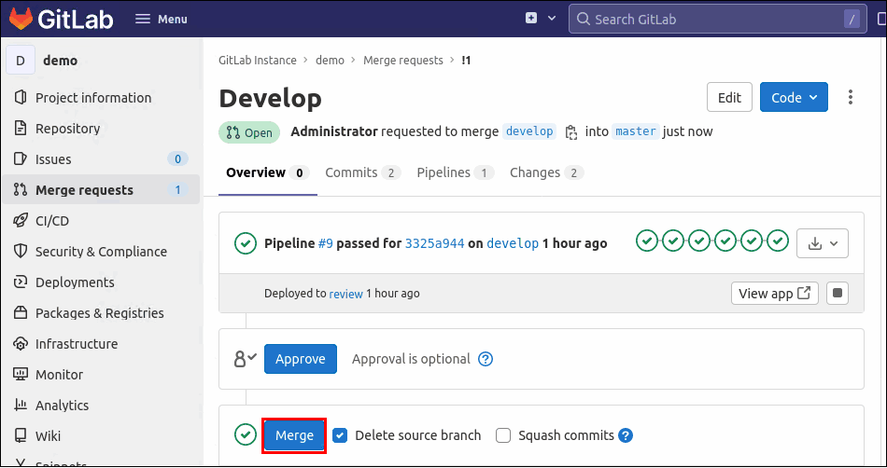Click the Project information icon
Viewport: 887px width, 468px height.
tap(21, 98)
